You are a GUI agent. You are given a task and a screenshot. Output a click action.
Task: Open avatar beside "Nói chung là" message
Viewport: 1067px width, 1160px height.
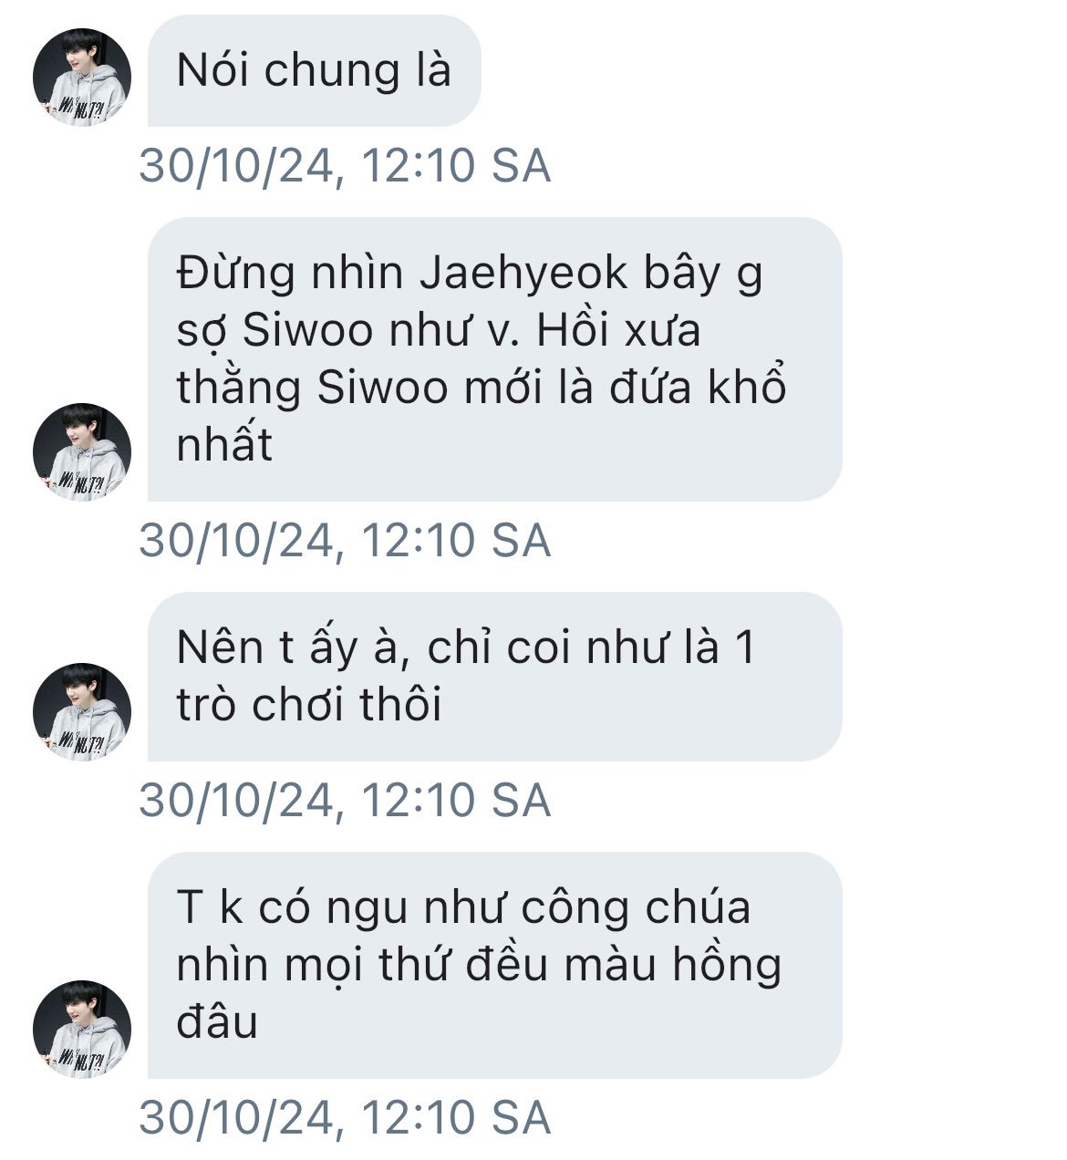tap(82, 77)
